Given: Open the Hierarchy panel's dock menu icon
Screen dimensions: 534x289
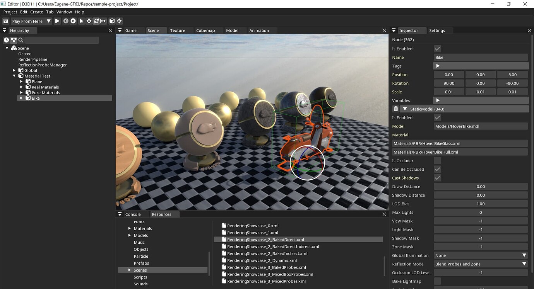Looking at the screenshot, I should (5, 30).
